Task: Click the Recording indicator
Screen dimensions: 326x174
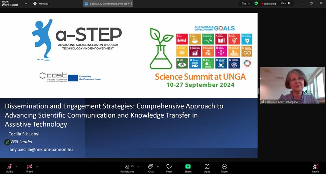Action: (x=269, y=3)
